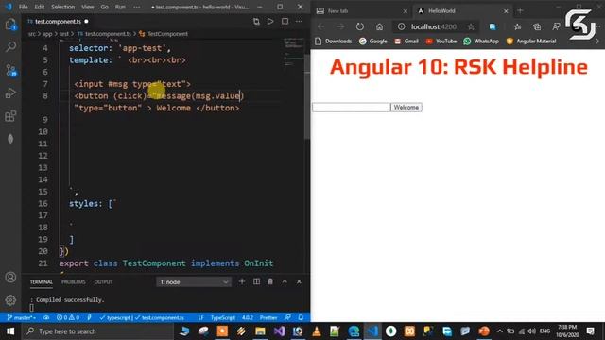Open the MongoDB leaf icon view

[10, 139]
